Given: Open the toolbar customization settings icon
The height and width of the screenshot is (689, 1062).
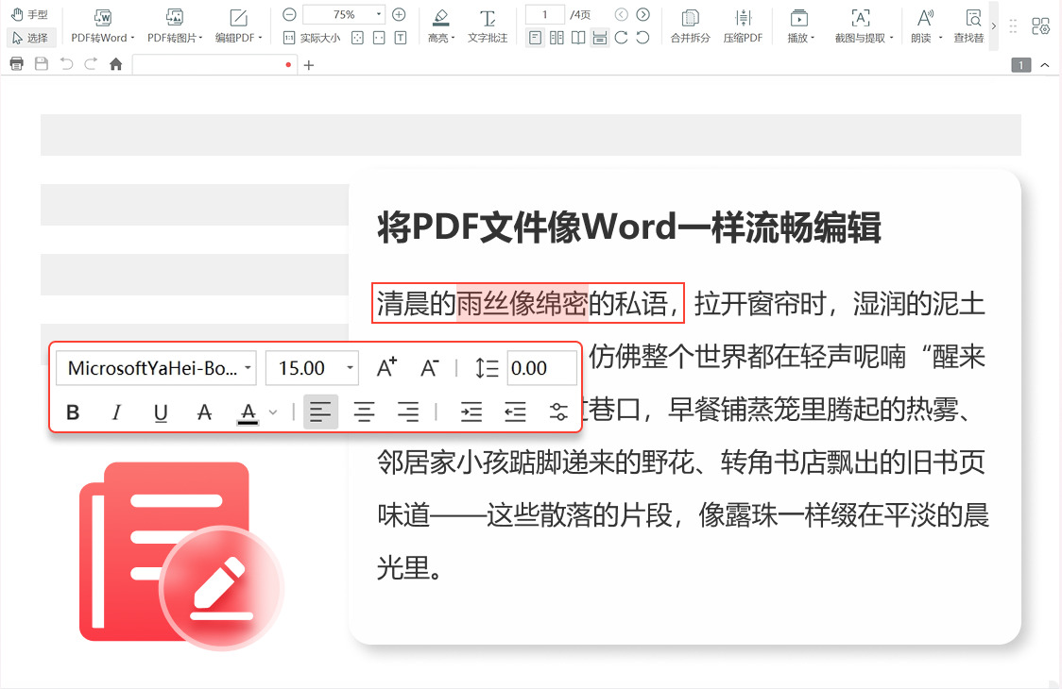Looking at the screenshot, I should [x=1040, y=26].
